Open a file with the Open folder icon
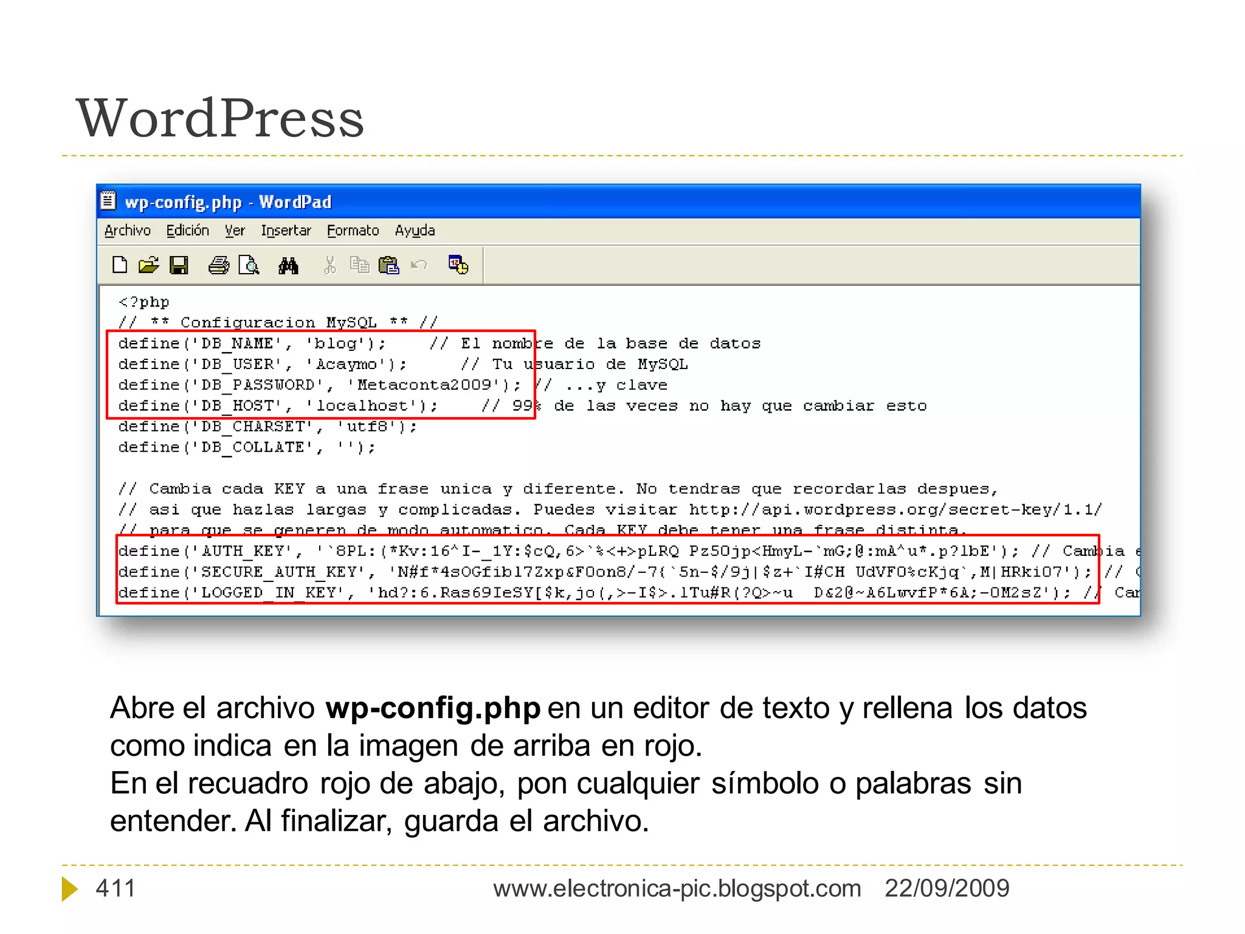 coord(148,265)
